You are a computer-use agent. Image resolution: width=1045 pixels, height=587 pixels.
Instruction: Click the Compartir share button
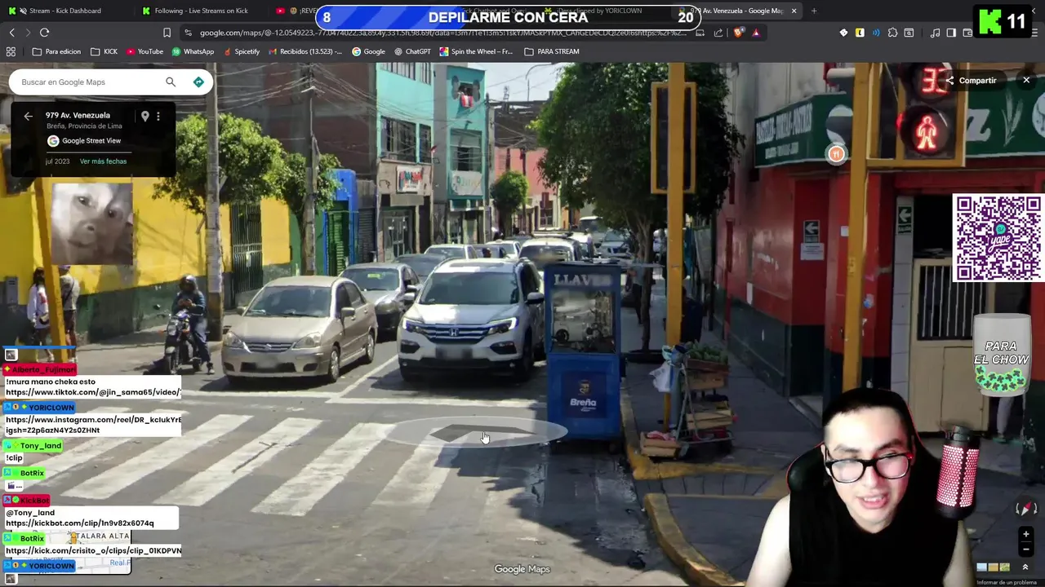pos(971,80)
